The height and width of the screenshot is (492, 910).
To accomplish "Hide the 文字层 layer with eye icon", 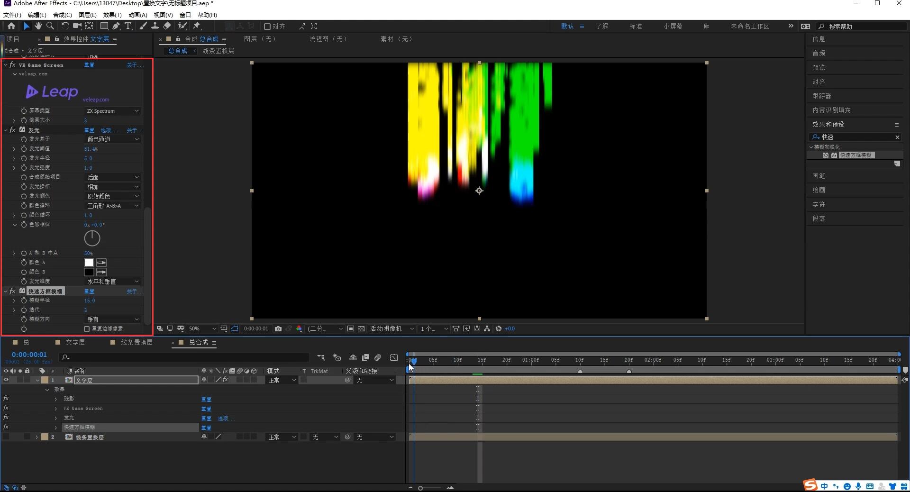I will (6, 380).
